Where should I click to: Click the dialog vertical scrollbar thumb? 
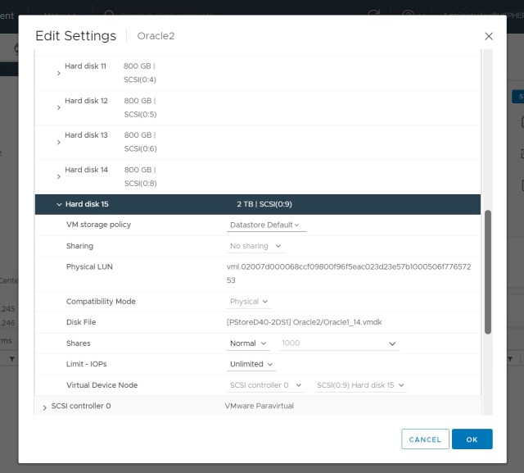pyautogui.click(x=488, y=271)
